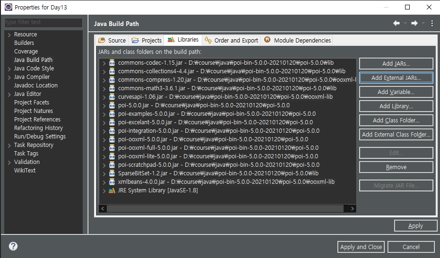This screenshot has width=440, height=258.
Task: Cancel the Properties dialog
Action: 411,247
